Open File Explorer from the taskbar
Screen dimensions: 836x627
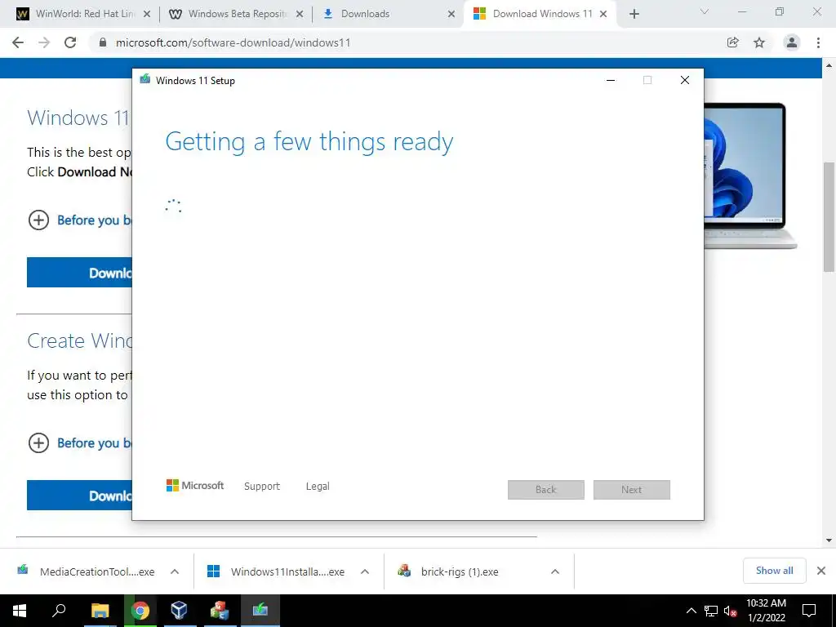[100, 611]
